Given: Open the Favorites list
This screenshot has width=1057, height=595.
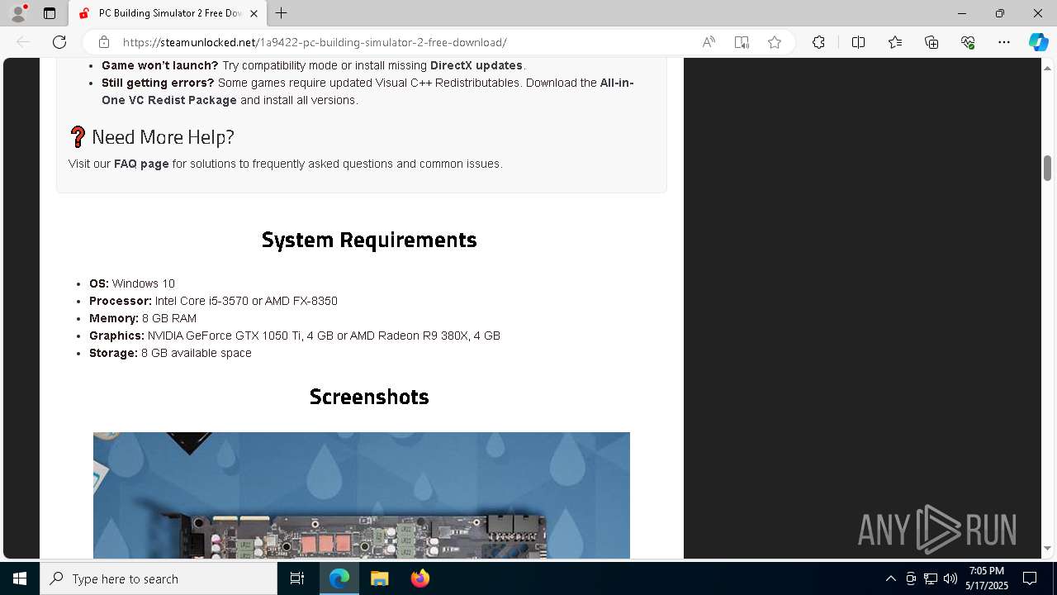Looking at the screenshot, I should (x=895, y=42).
